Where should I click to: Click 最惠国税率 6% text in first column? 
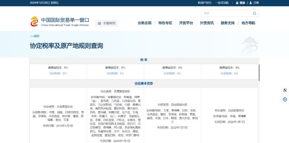point(58,68)
